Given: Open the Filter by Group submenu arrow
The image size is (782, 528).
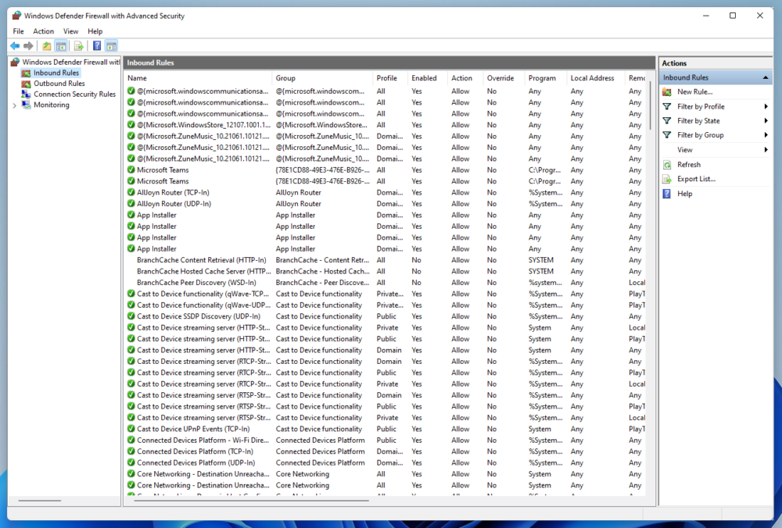Looking at the screenshot, I should pyautogui.click(x=766, y=135).
